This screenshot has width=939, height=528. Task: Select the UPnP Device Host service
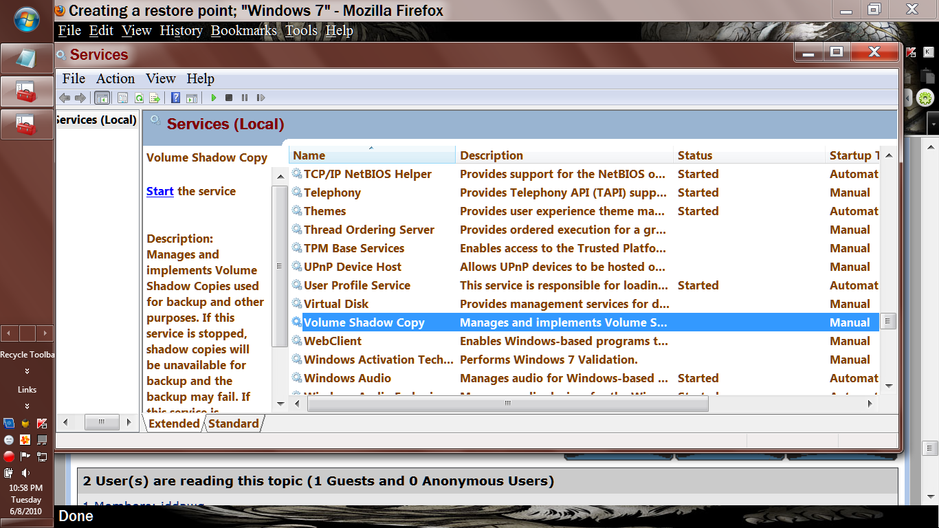(x=584, y=267)
